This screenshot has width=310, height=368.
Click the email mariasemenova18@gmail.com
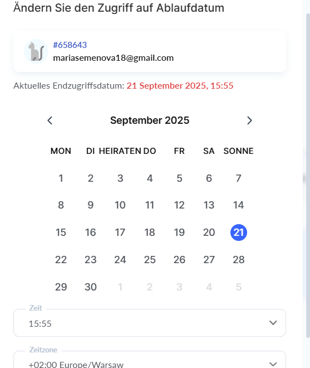pyautogui.click(x=114, y=58)
